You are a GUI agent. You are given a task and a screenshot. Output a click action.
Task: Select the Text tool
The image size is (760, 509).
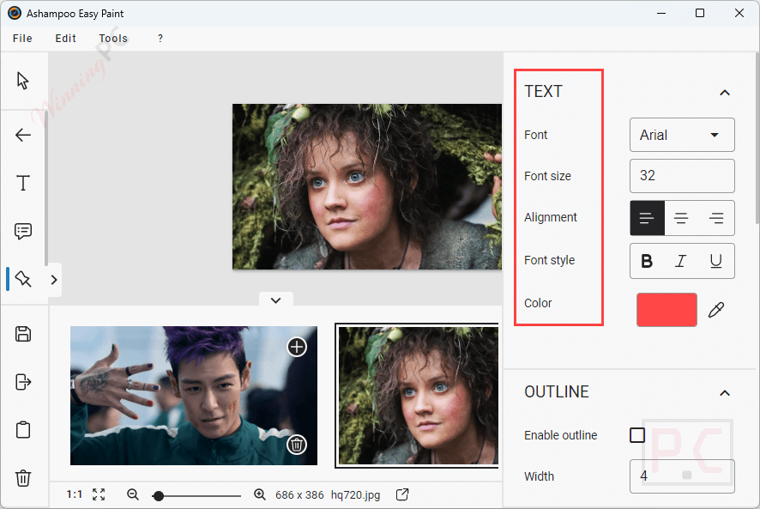[x=23, y=183]
